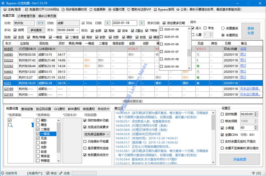Click the 设置代理 gear icon

[x=110, y=9]
